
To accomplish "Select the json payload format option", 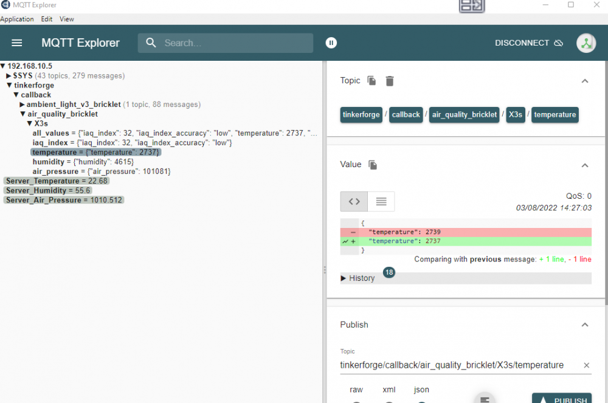I will coord(421,390).
